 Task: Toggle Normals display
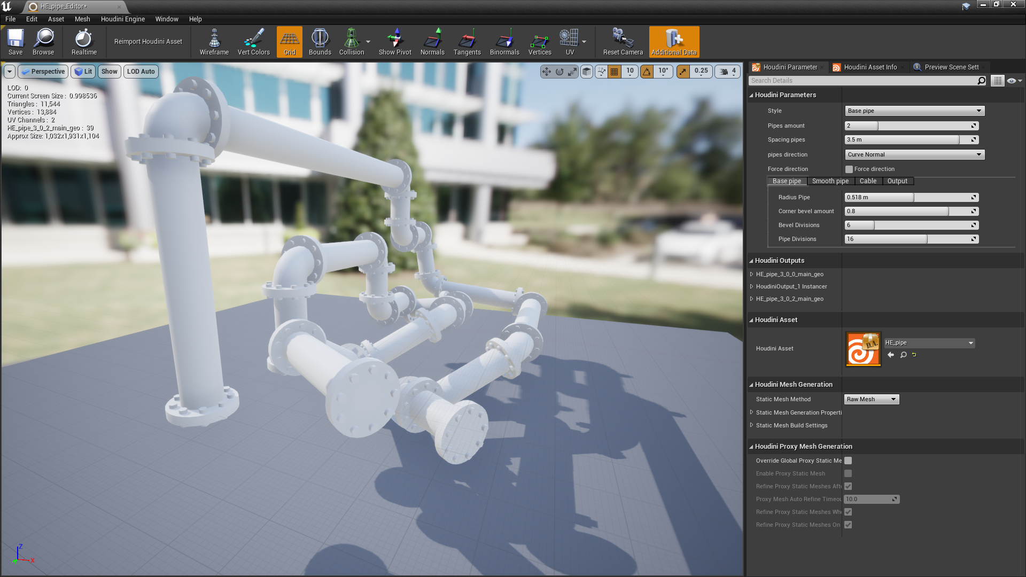tap(432, 42)
